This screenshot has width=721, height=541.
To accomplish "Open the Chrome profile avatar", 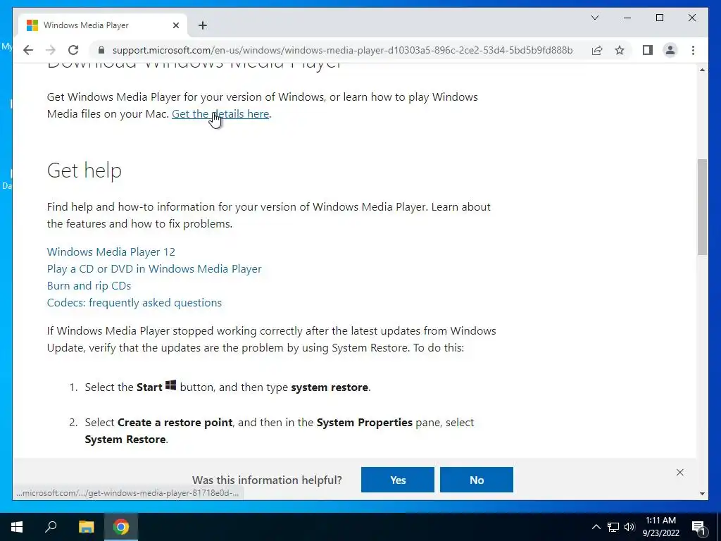I will point(670,50).
